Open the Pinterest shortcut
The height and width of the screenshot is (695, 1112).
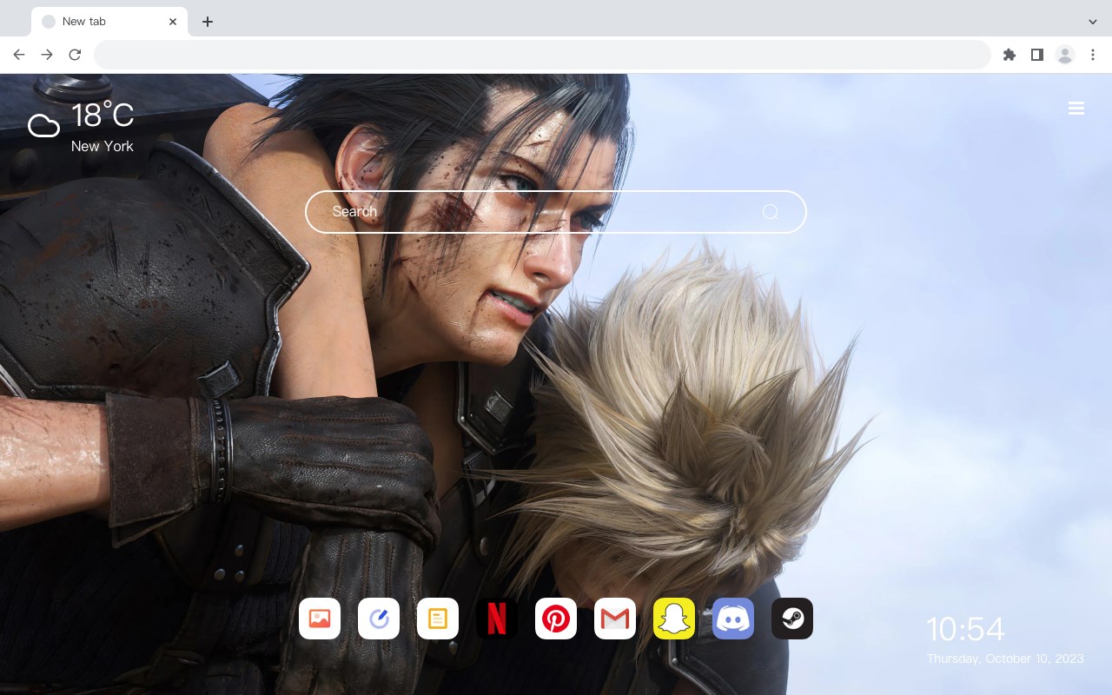[x=556, y=619]
